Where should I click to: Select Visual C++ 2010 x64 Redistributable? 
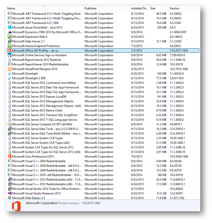pyautogui.click(x=47, y=175)
